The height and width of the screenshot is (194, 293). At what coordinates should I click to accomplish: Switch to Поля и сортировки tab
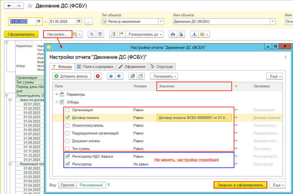click(x=95, y=67)
